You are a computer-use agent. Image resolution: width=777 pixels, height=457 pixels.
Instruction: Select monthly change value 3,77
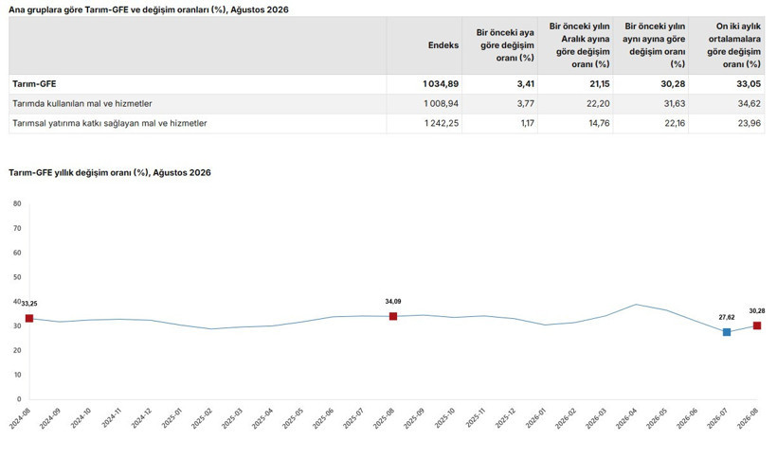(526, 104)
